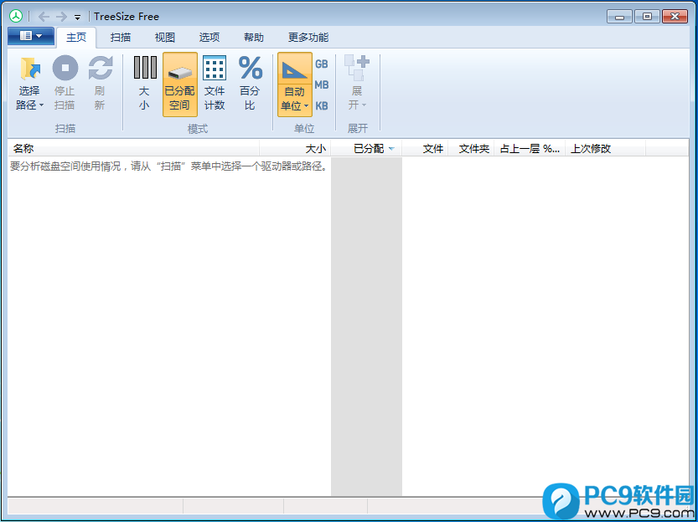Open the 视图 ribbon tab
The height and width of the screenshot is (522, 698).
click(x=165, y=38)
